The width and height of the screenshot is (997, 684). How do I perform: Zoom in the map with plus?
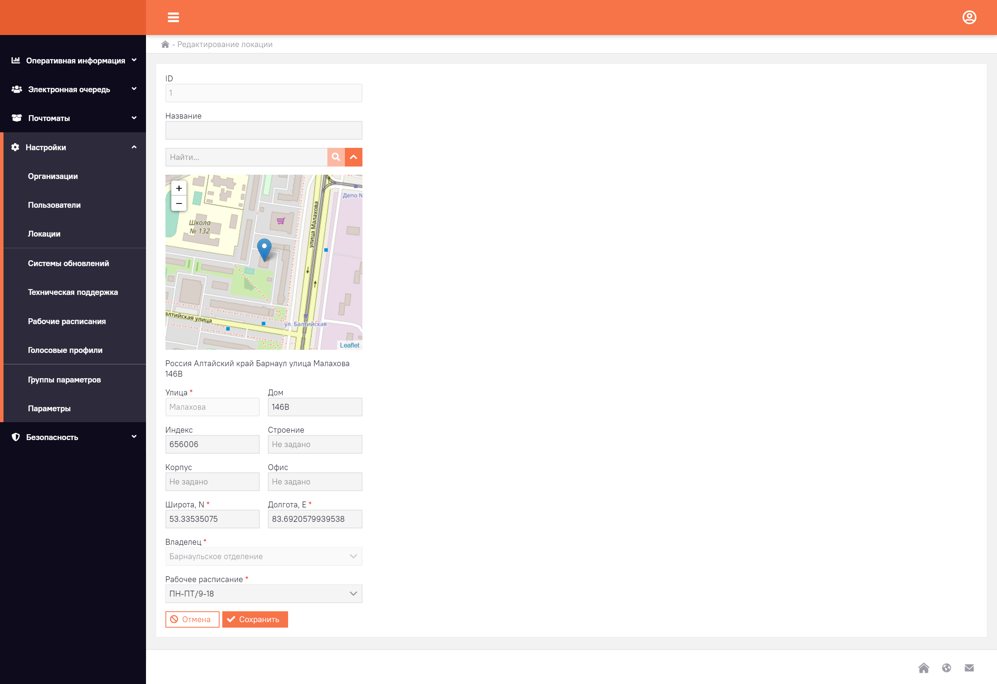pyautogui.click(x=179, y=188)
